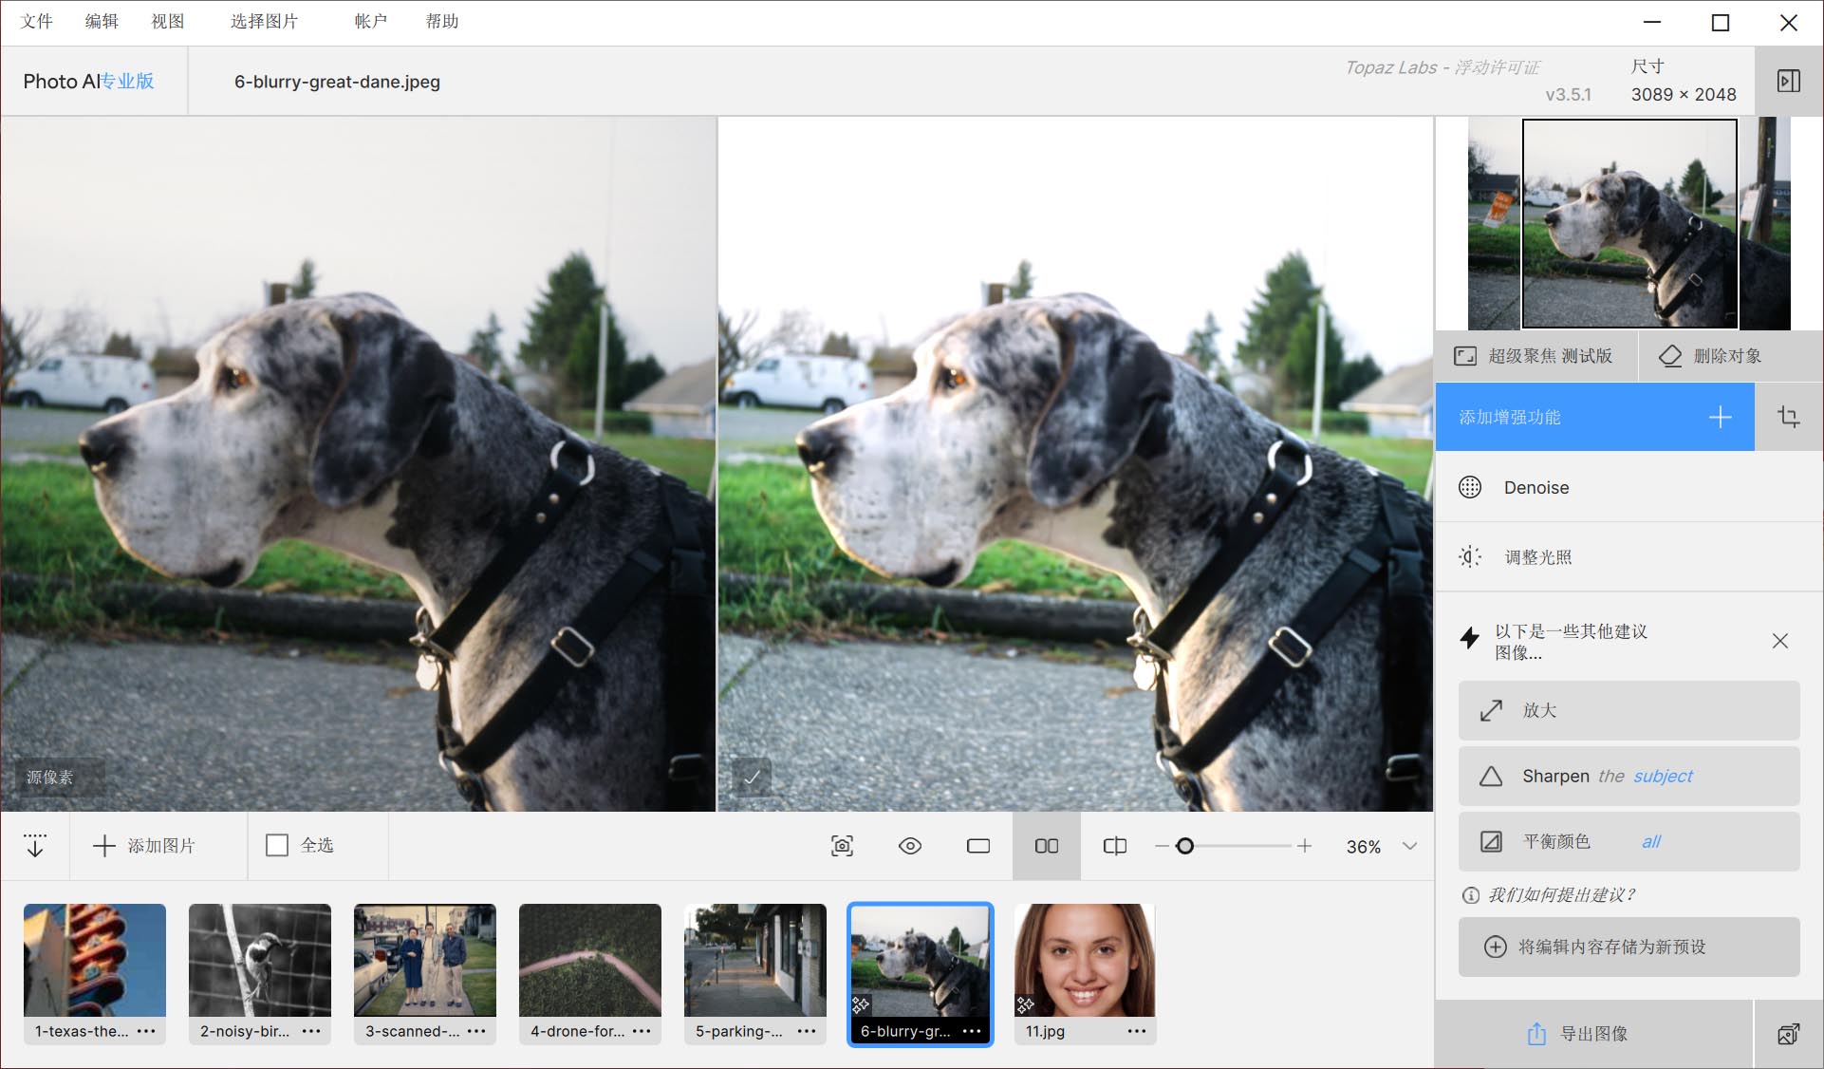
Task: Open options menu for 3-scanned-...
Action: 476,1031
